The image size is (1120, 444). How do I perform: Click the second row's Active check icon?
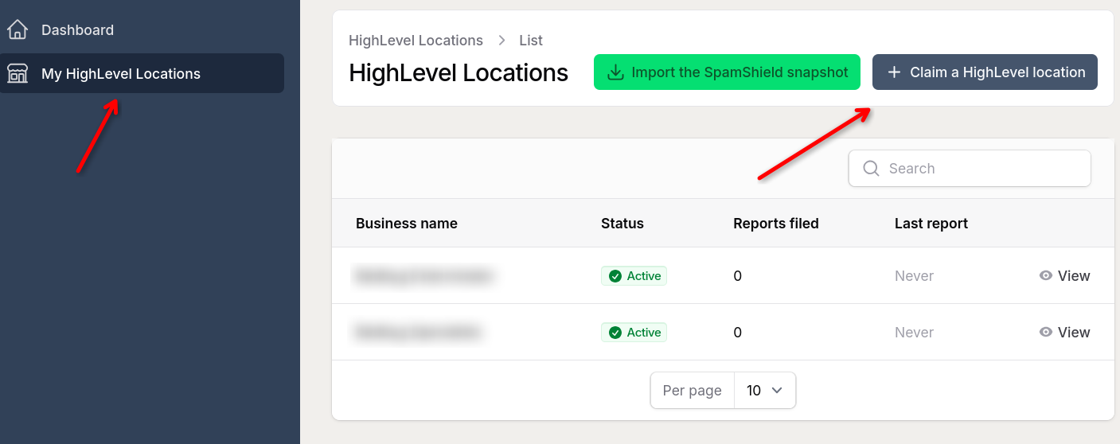[x=615, y=333]
